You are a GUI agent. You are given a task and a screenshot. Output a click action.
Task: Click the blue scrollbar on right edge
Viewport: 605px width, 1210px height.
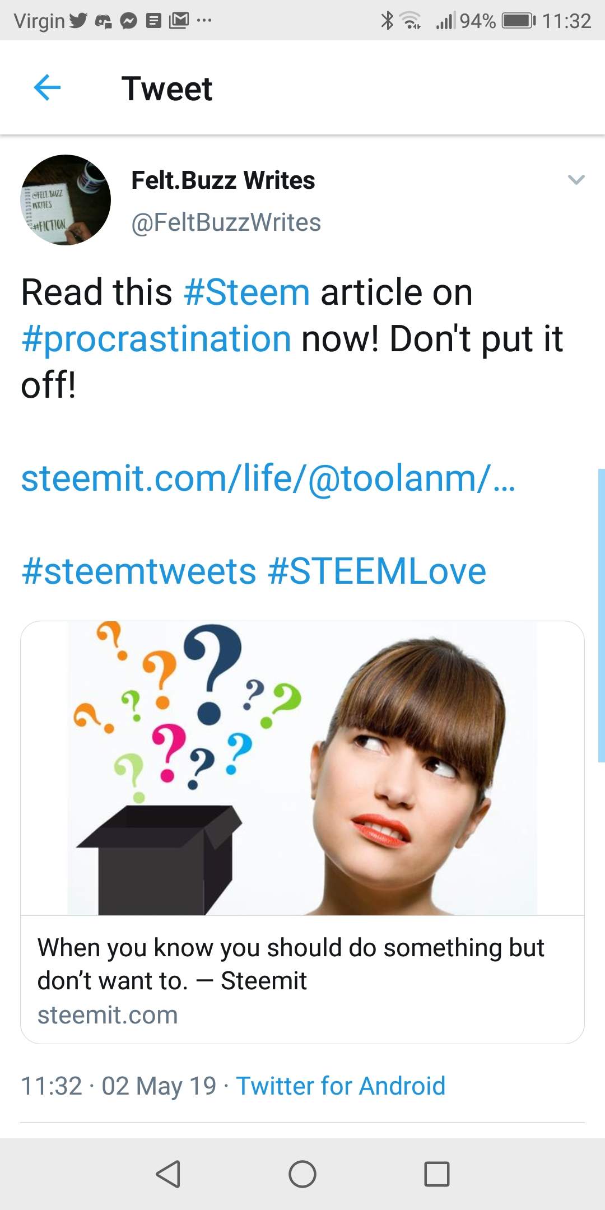click(x=601, y=615)
